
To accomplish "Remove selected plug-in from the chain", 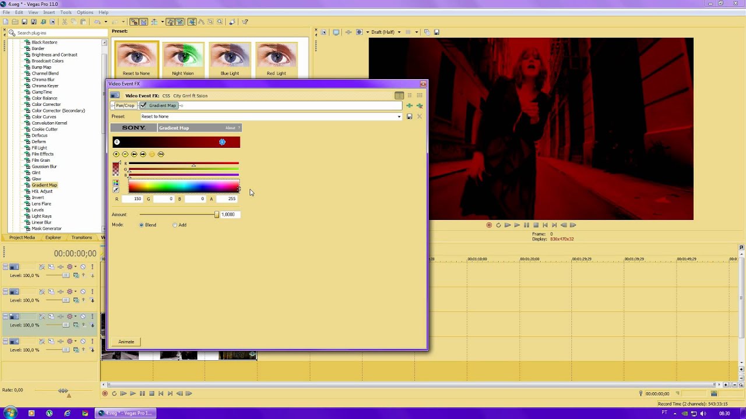I will tap(420, 106).
